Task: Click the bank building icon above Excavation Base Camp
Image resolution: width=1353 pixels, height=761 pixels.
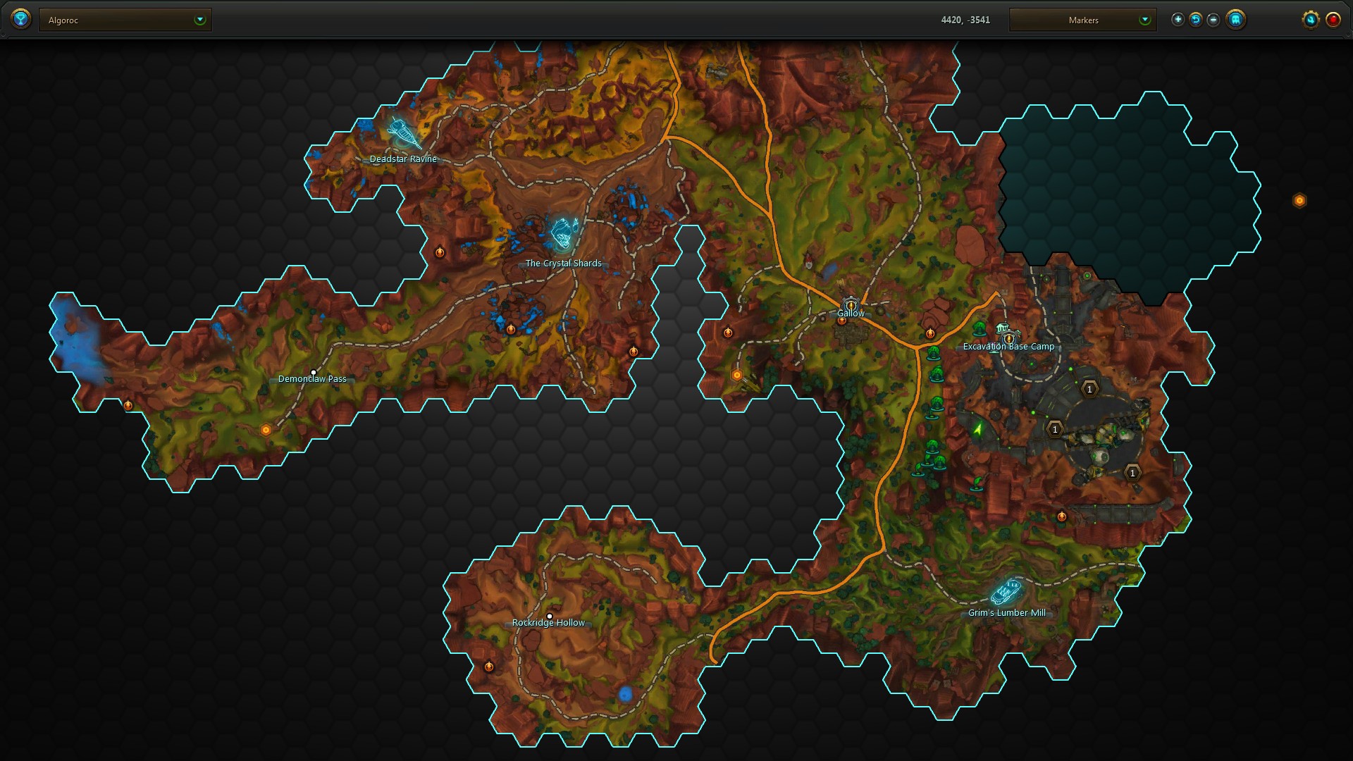Action: (1003, 329)
